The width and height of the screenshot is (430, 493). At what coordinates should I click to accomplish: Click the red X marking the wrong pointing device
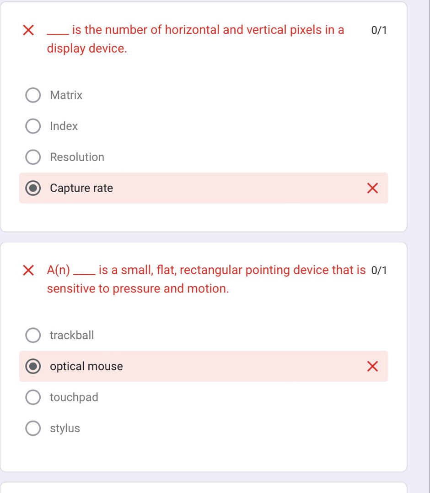pyautogui.click(x=372, y=366)
